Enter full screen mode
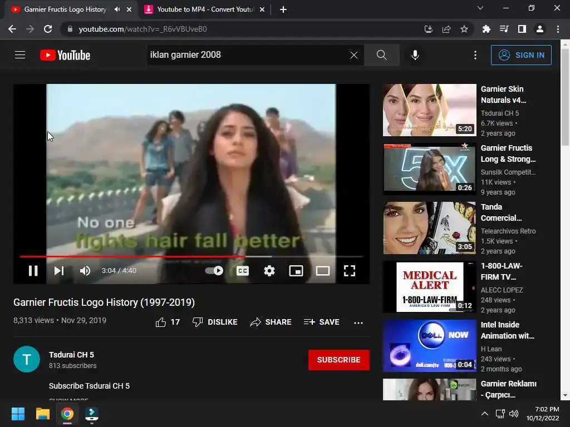Image resolution: width=570 pixels, height=427 pixels. point(350,271)
